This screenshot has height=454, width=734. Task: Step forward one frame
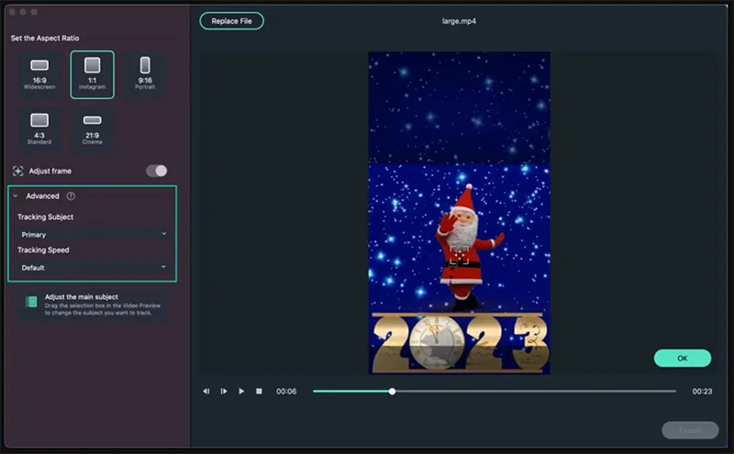224,392
